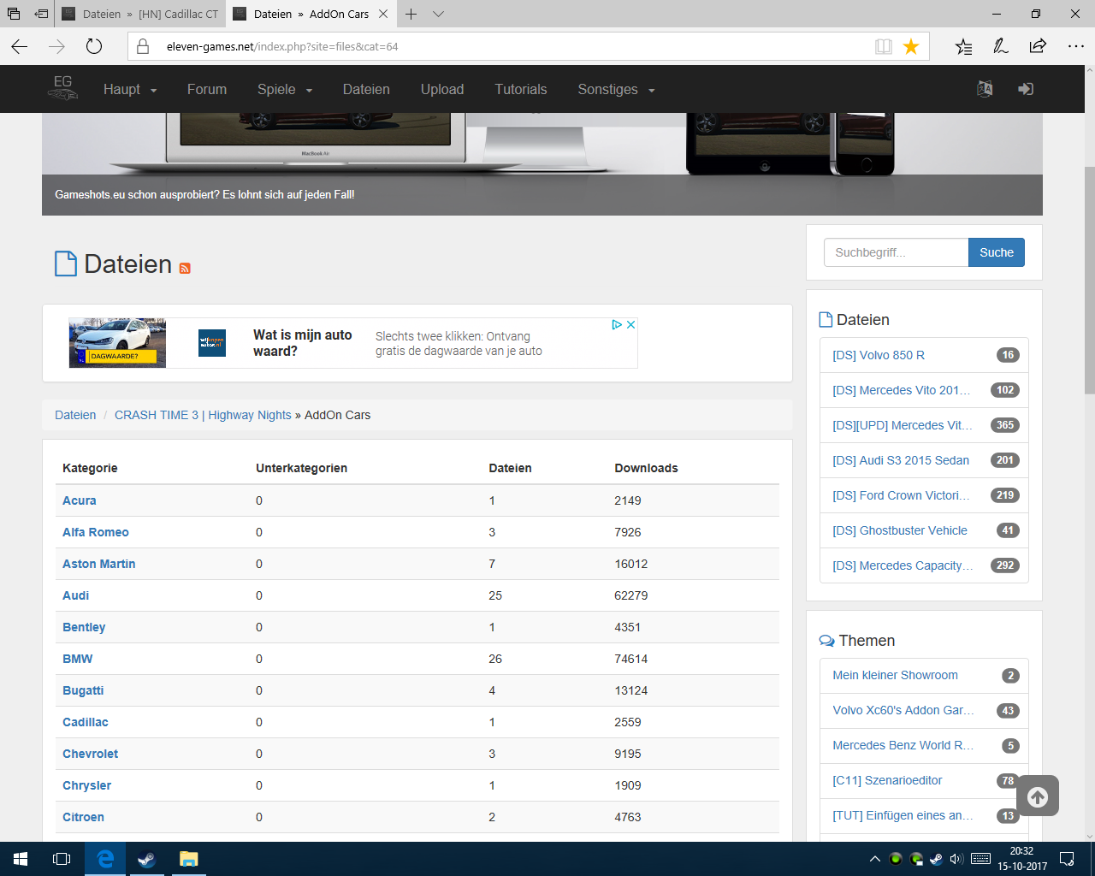
Task: Click the browser address bar URL
Action: [282, 46]
